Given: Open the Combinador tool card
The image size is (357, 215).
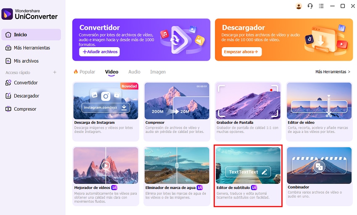Looking at the screenshot, I should 319,176.
